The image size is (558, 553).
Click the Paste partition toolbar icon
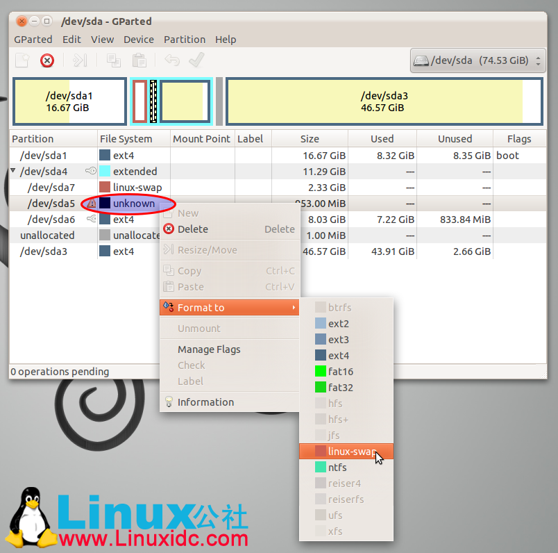tap(139, 60)
